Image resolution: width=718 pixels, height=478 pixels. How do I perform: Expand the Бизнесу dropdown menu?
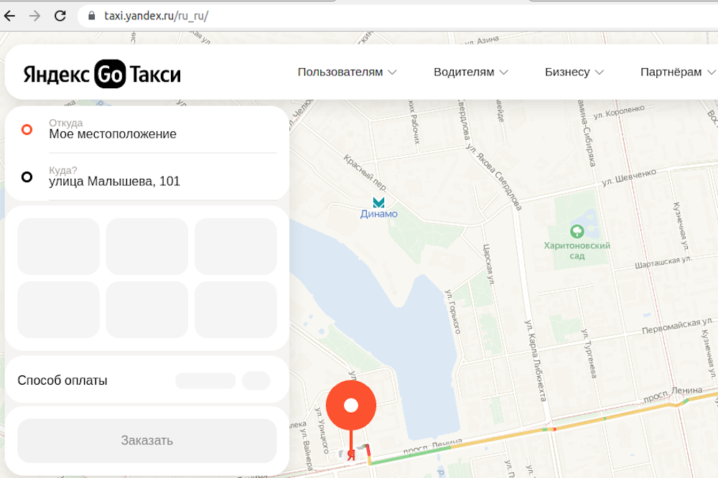[x=574, y=72]
